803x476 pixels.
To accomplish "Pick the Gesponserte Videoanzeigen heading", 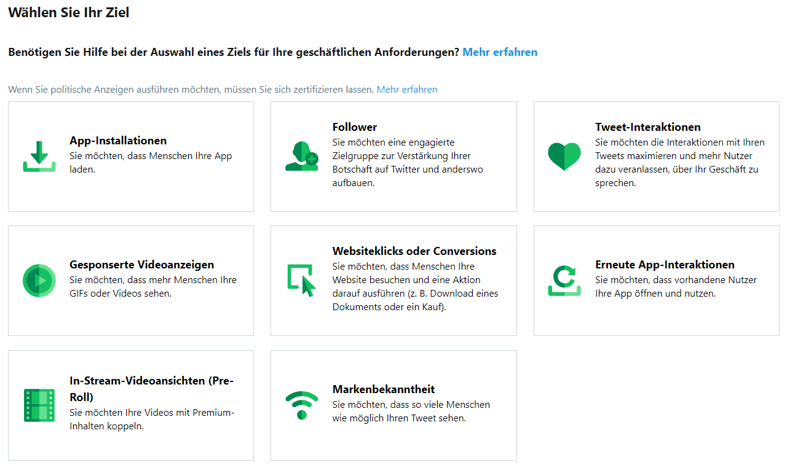I will [x=142, y=265].
